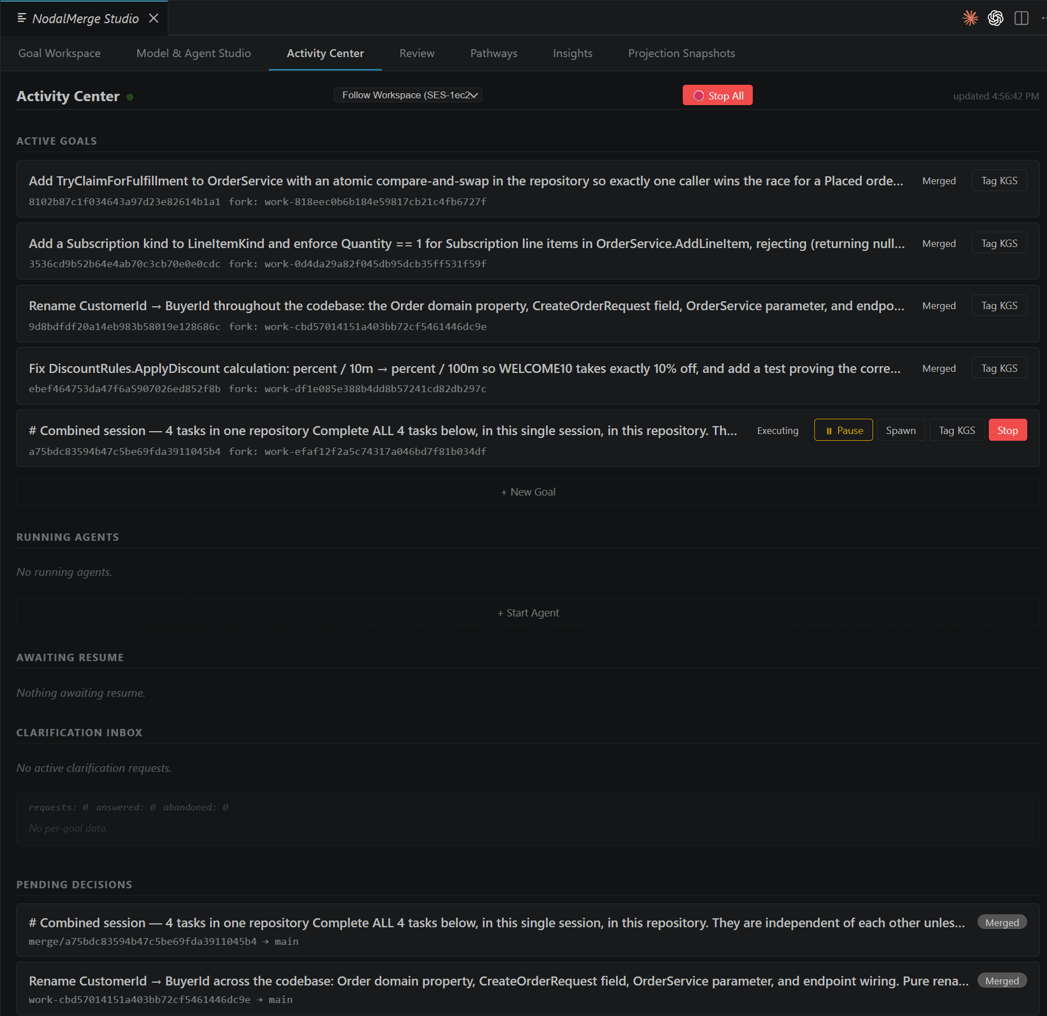Click the Executing status label
Image resolution: width=1047 pixels, height=1016 pixels.
coord(778,431)
